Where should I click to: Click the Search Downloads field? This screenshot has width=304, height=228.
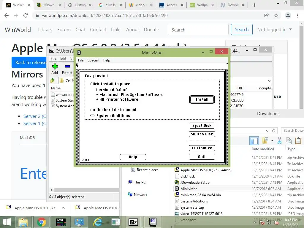293,131
